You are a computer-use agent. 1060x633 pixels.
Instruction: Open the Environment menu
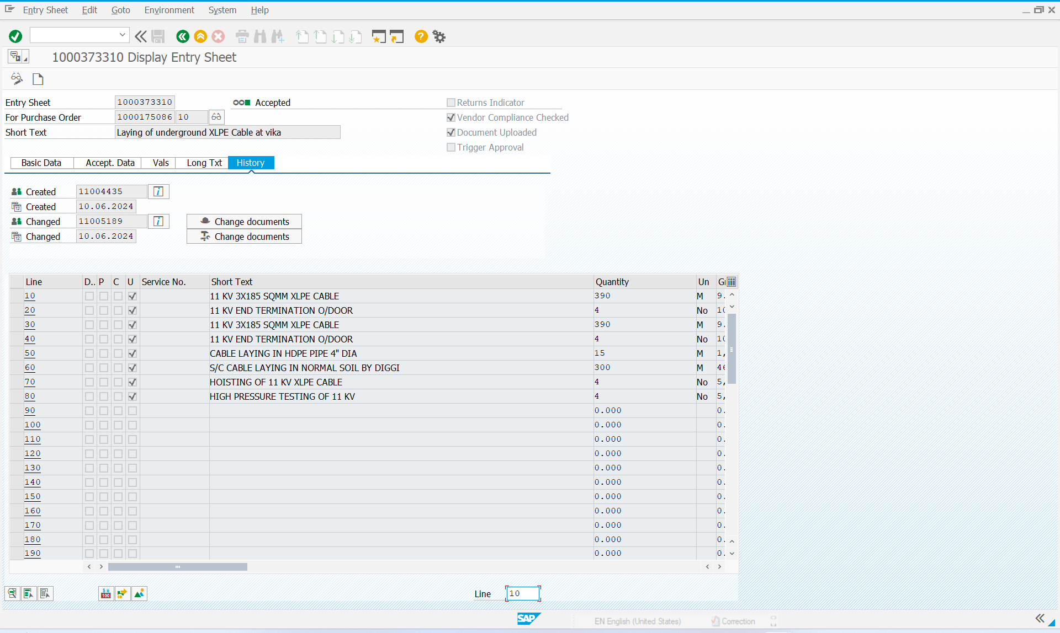[x=169, y=10]
